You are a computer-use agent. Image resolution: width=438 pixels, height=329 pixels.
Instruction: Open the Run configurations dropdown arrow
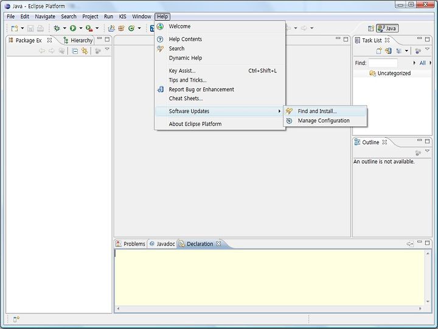point(81,28)
